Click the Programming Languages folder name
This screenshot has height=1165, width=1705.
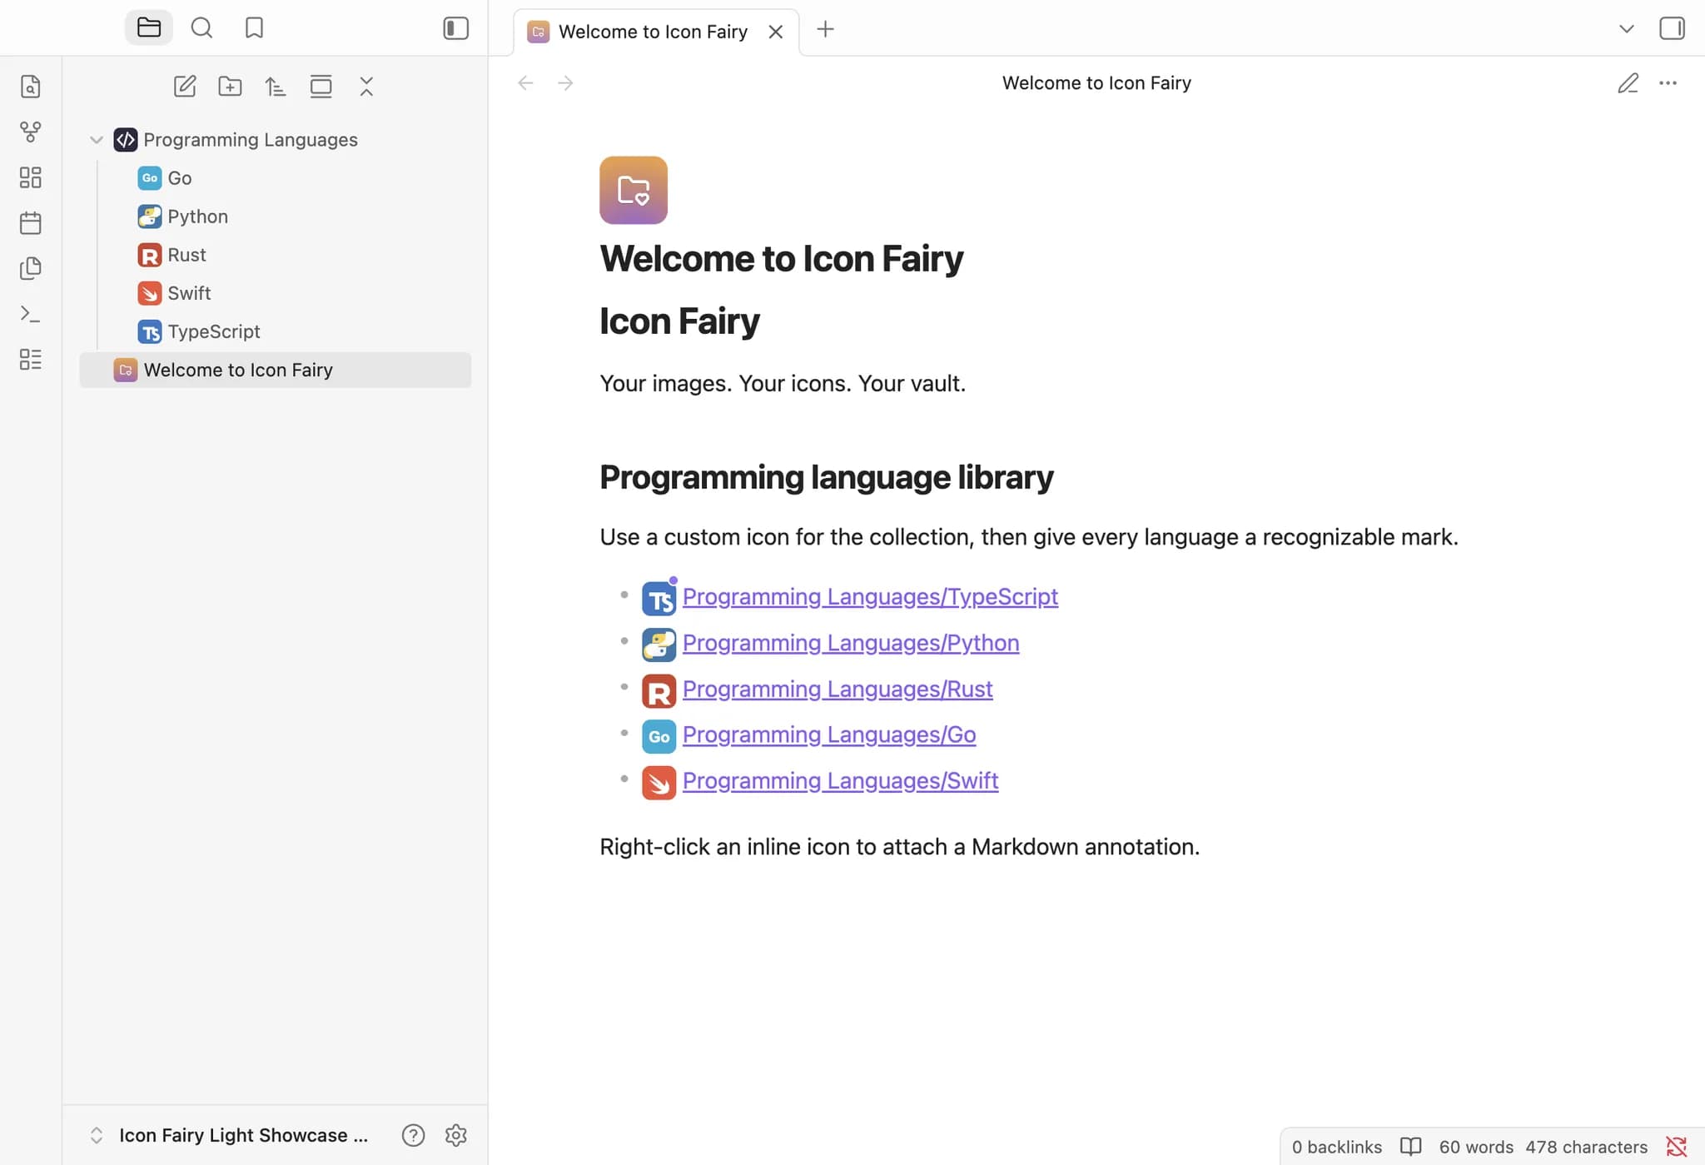click(251, 140)
